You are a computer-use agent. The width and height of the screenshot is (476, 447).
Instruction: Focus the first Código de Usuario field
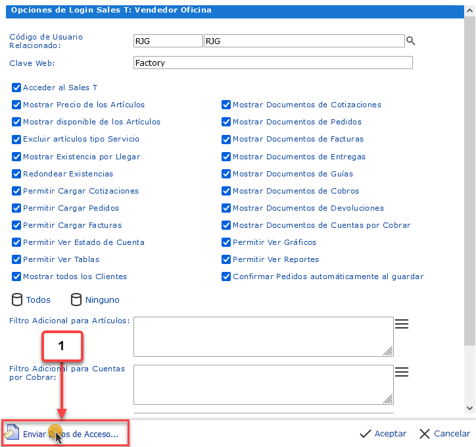point(168,41)
